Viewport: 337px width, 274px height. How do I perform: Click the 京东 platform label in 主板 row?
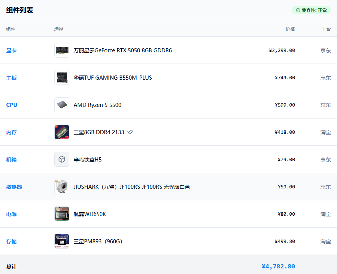[326, 78]
